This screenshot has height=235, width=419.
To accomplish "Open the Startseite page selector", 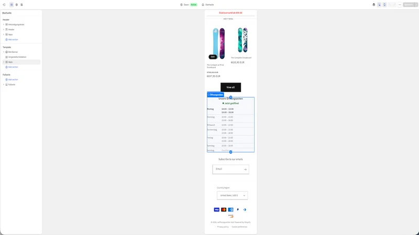I will pyautogui.click(x=208, y=5).
